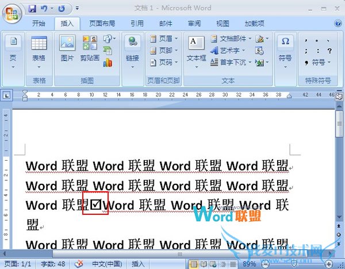Change language 中文(中国) in status bar

[x=107, y=264]
